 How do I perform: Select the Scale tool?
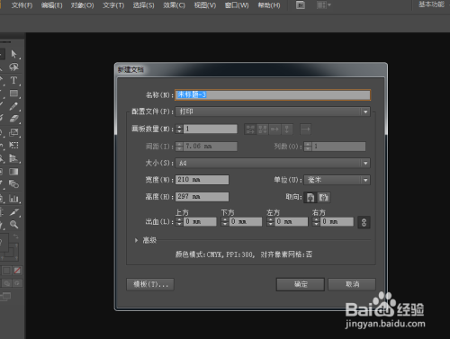13,132
